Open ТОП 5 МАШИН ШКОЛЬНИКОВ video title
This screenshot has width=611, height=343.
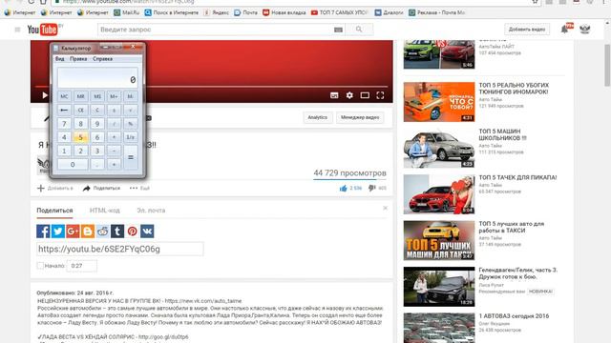tap(503, 134)
